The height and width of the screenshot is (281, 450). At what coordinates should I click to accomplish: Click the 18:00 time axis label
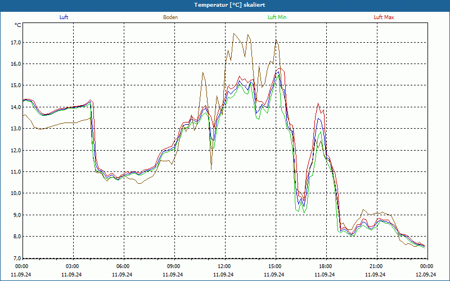[325, 266]
